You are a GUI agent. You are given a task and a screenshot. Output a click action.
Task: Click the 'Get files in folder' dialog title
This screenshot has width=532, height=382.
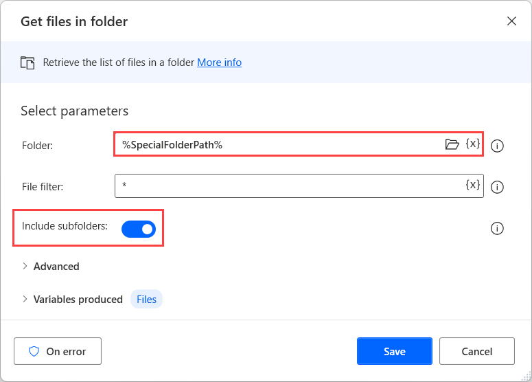(74, 21)
